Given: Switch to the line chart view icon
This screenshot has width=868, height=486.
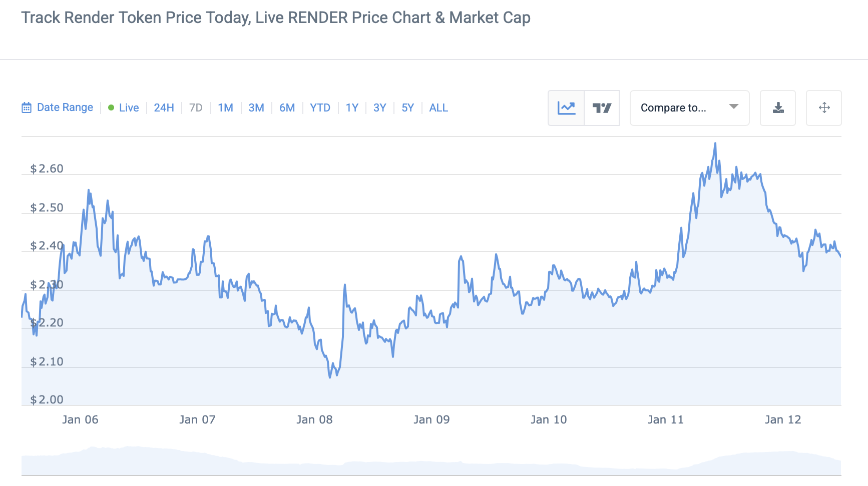Looking at the screenshot, I should pyautogui.click(x=566, y=108).
